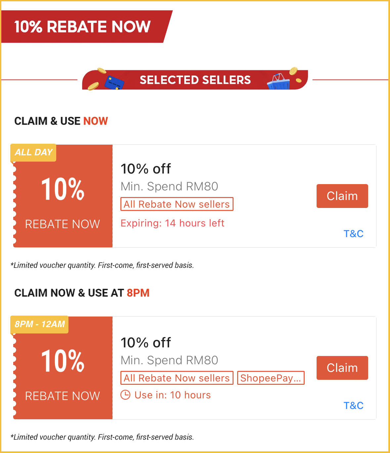Click the Expiring: 14 hours left text
The image size is (390, 453).
pyautogui.click(x=172, y=223)
